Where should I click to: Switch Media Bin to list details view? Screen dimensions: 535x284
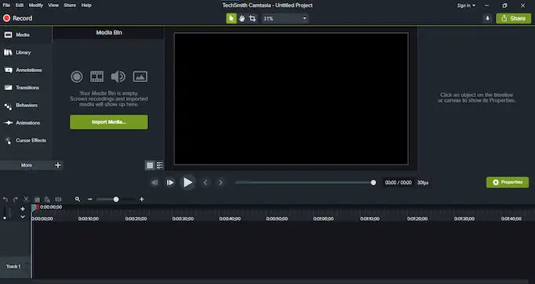160,165
